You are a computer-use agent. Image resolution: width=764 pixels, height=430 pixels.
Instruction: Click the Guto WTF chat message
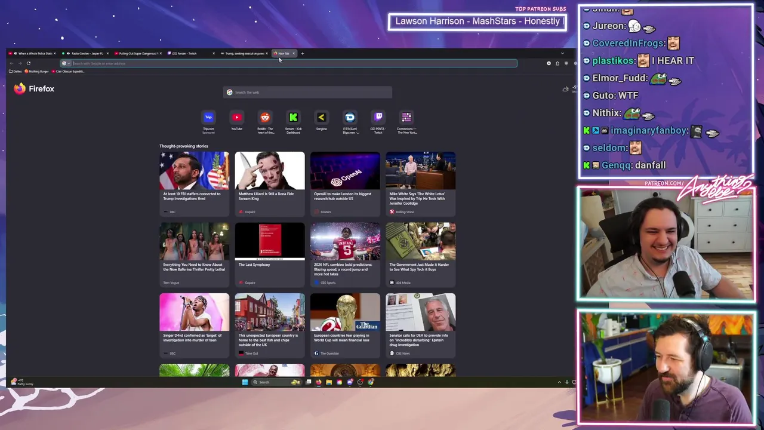(611, 96)
